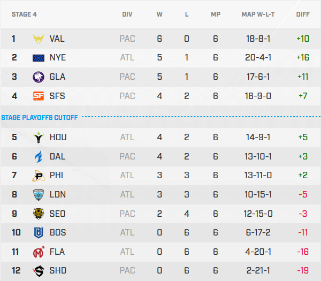This screenshot has width=321, height=281.
Task: Click the Stage Playoffs Cutoff divider label
Action: point(40,117)
